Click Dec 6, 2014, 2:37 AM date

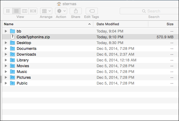point(115,54)
